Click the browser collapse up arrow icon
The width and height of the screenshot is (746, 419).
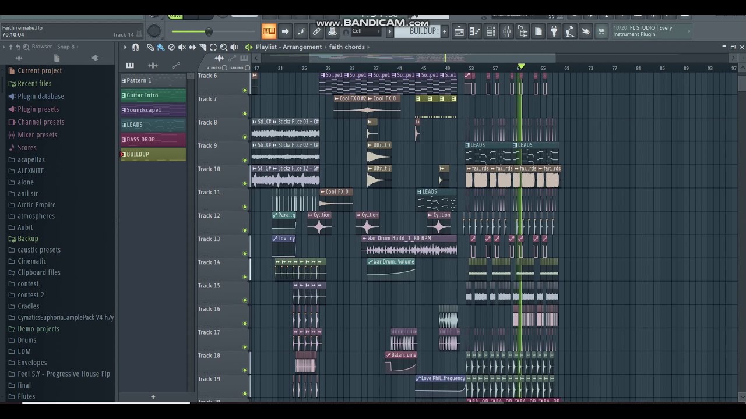tap(10, 47)
